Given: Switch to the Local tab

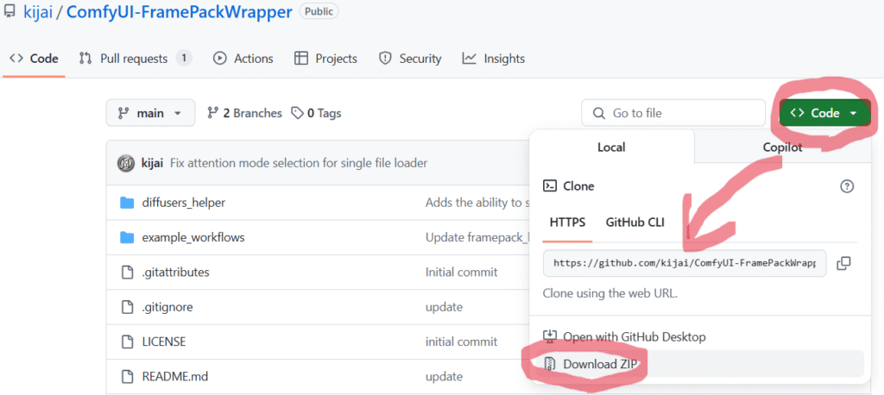Looking at the screenshot, I should coord(612,147).
